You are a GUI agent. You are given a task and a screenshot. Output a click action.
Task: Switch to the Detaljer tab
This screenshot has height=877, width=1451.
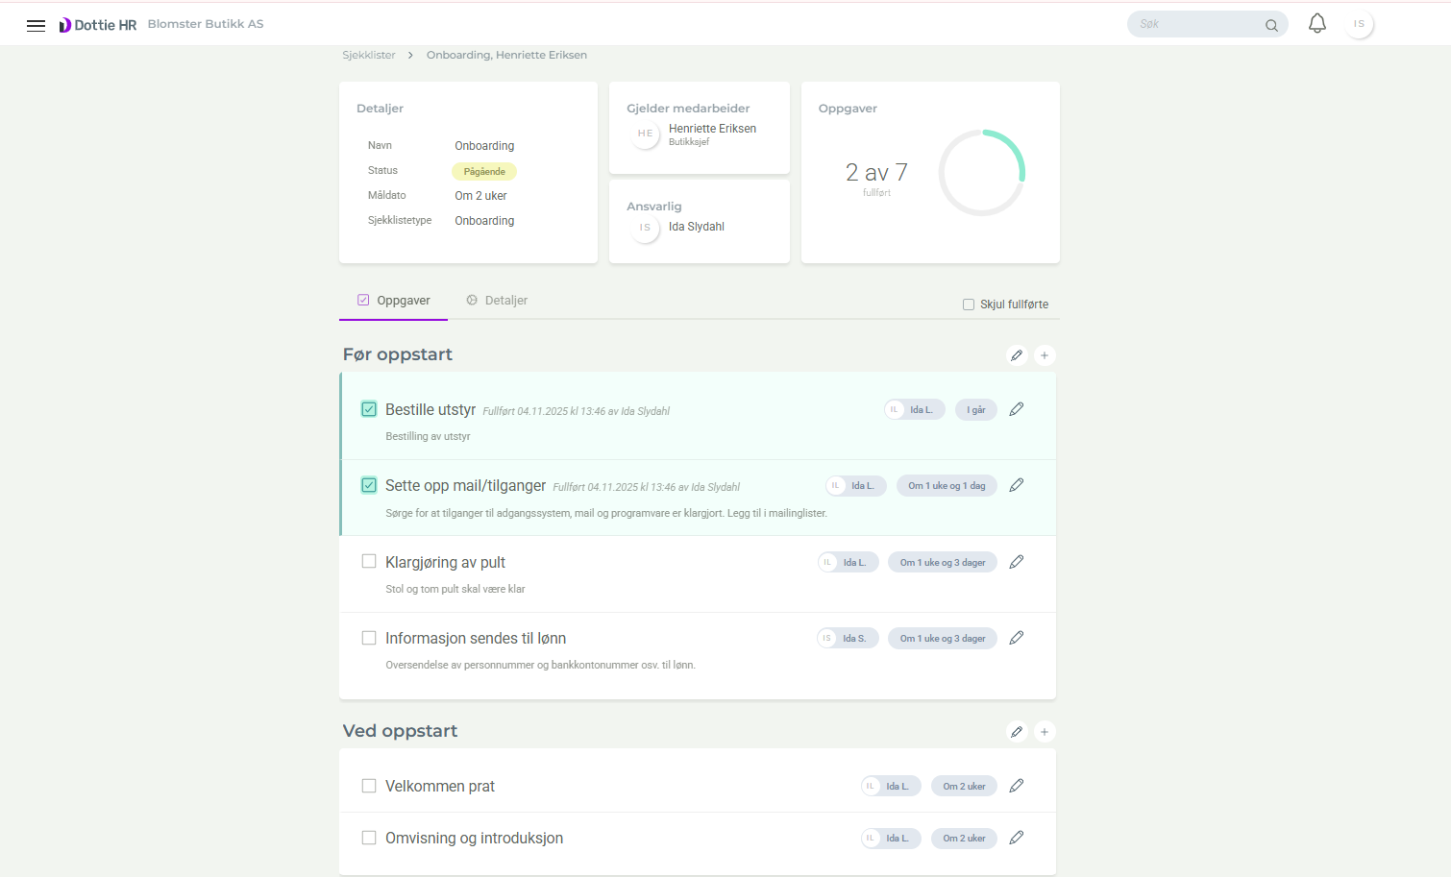pos(497,300)
